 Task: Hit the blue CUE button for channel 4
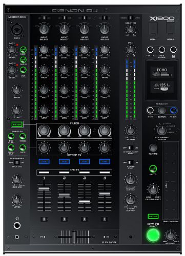[x=105, y=161]
